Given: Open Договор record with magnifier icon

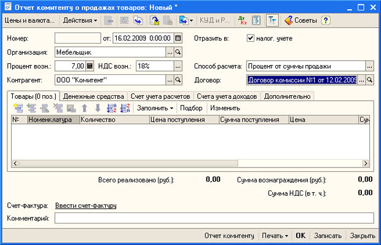Looking at the screenshot, I should 369,80.
